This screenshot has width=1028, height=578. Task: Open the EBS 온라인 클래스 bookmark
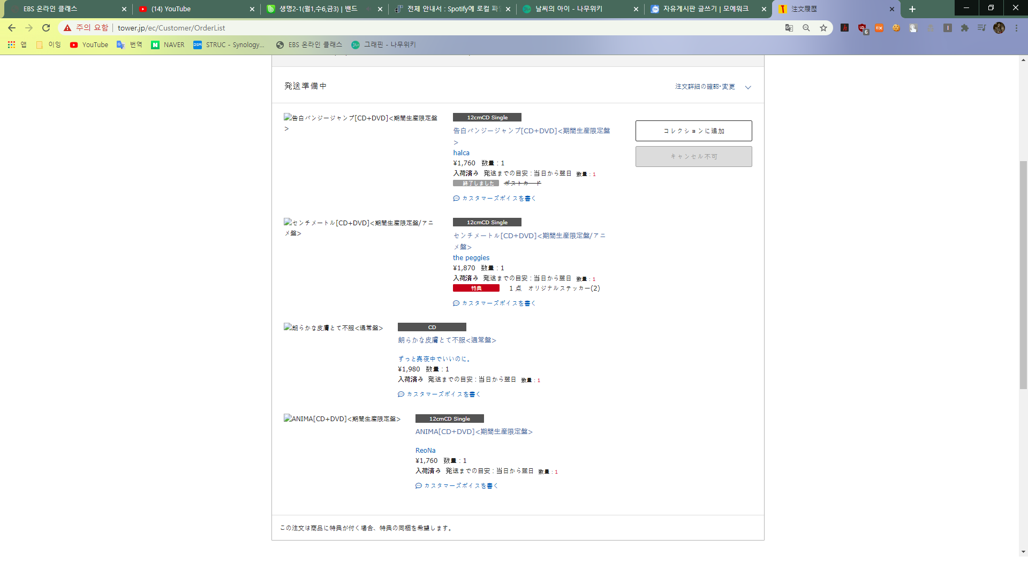pyautogui.click(x=309, y=45)
